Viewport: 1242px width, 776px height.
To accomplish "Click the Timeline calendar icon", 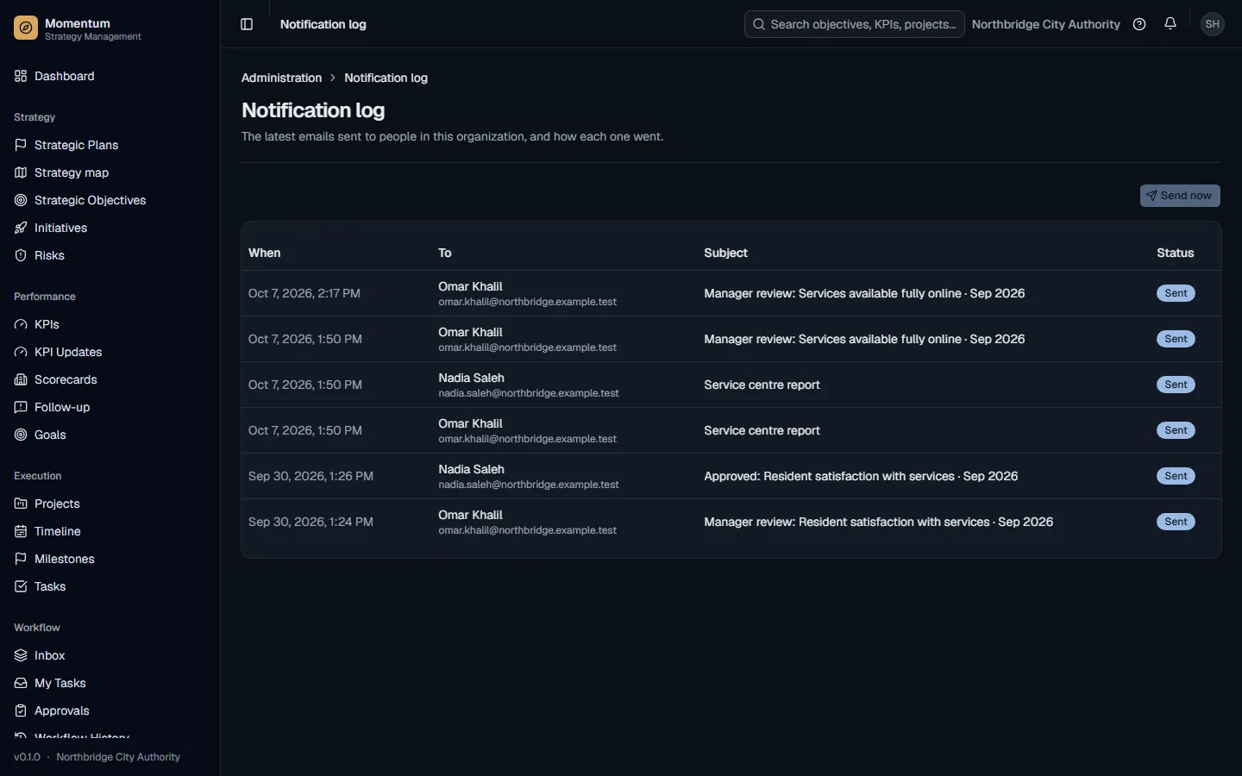I will point(21,531).
